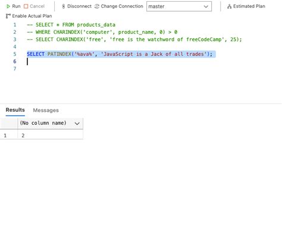
Task: Click the SELECT keyword on line 5
Action: [36, 54]
